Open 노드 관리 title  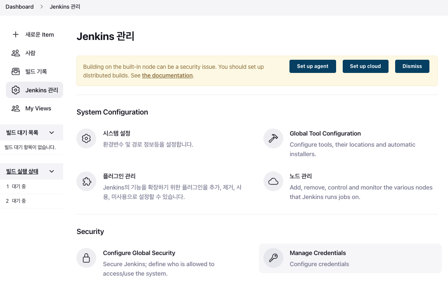click(301, 176)
